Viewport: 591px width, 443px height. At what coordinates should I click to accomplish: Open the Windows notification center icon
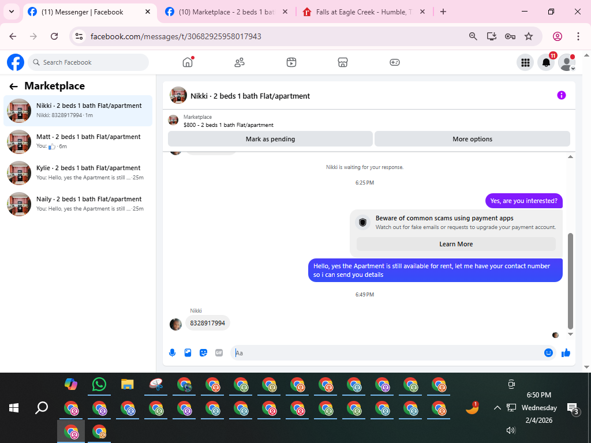(x=573, y=408)
